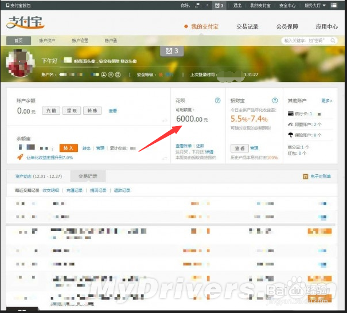Click 详情 link in 花呗 section
This screenshot has height=313, width=347.
click(x=209, y=152)
